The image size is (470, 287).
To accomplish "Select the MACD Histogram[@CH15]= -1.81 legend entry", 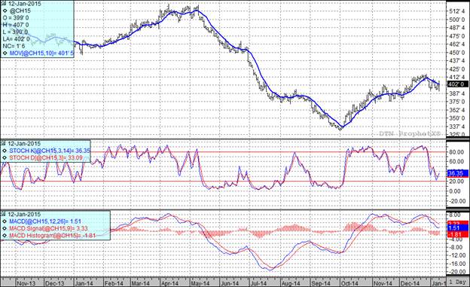I will [53, 236].
